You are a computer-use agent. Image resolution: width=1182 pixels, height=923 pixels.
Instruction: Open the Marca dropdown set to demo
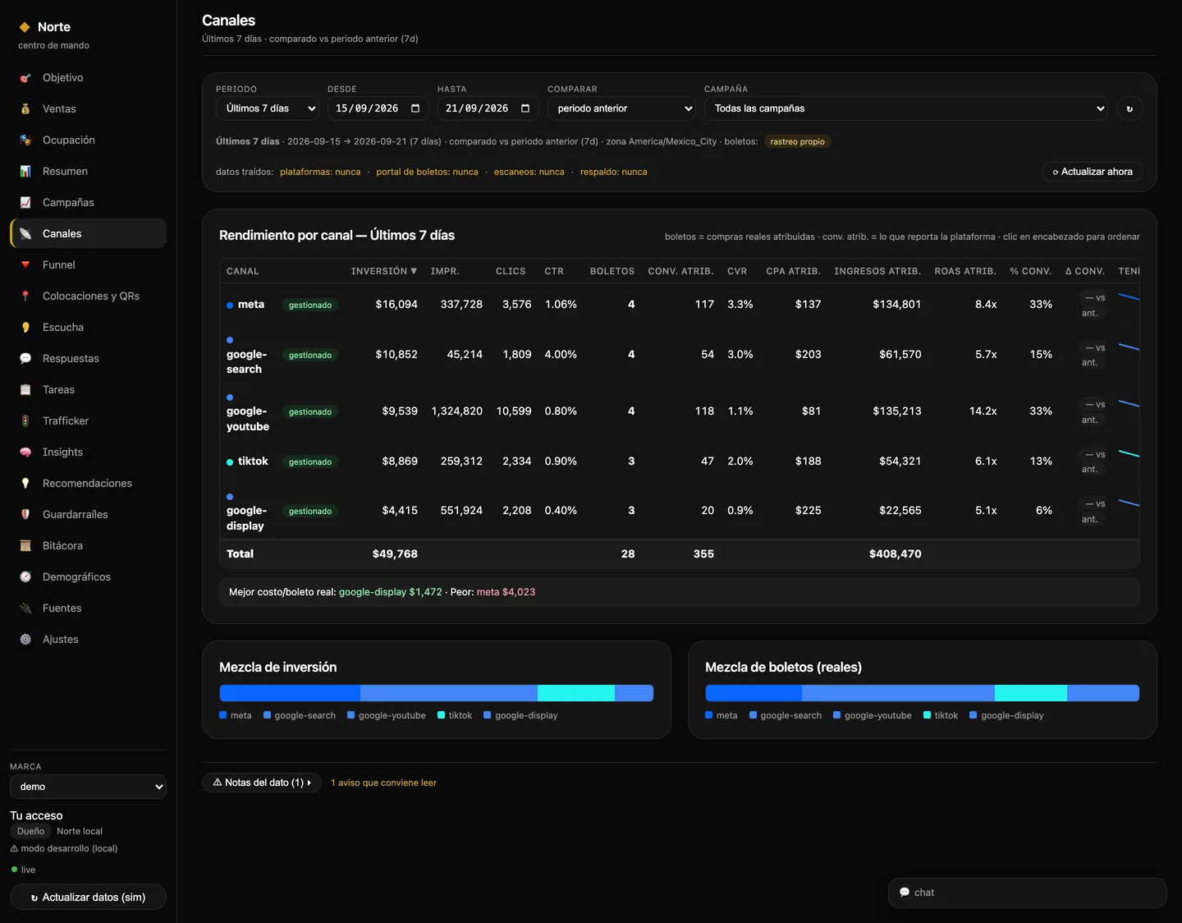point(88,787)
